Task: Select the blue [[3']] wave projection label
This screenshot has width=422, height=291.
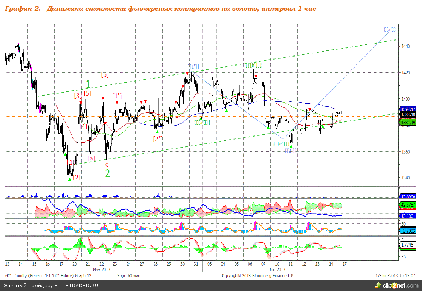Action: point(390,29)
